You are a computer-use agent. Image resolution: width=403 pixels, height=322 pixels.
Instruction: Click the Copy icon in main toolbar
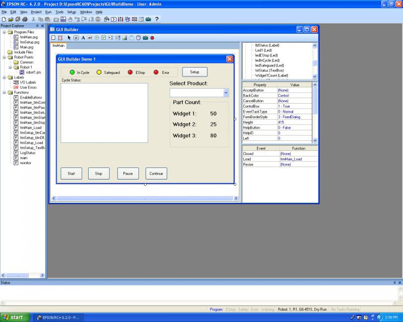(41, 19)
